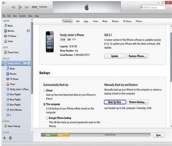172x146 pixels.
Task: Switch to the Music tab
Action: click(x=105, y=21)
